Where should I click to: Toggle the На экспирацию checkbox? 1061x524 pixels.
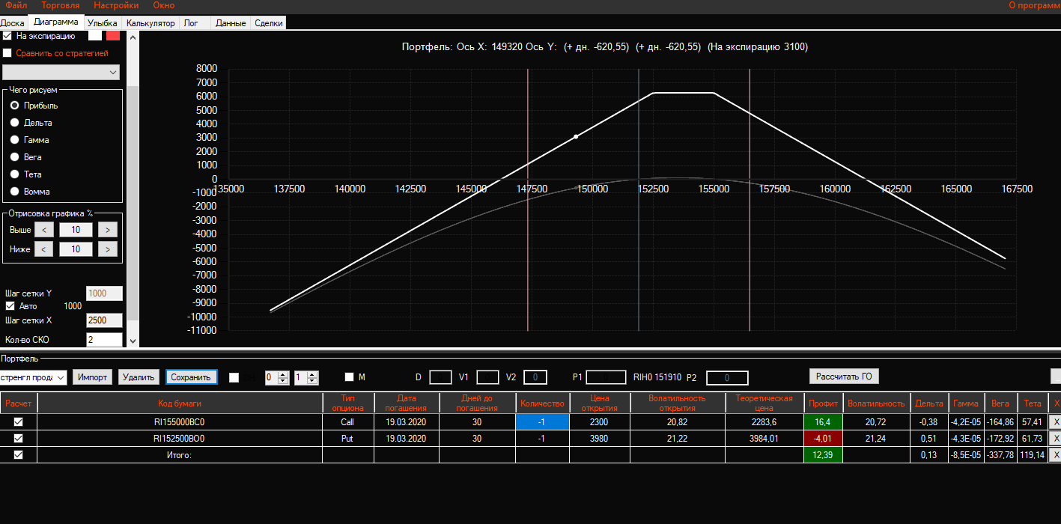7,35
